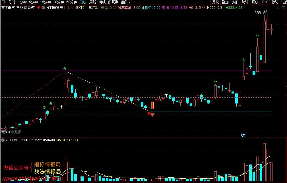Open the 多周期 multi-period view
287x183 pixels.
coord(113,2)
